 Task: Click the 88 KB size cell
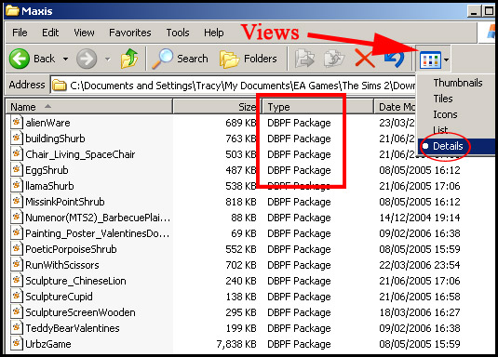[244, 218]
